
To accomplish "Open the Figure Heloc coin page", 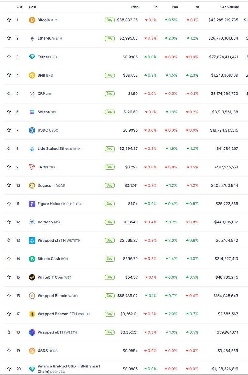I will pos(59,204).
